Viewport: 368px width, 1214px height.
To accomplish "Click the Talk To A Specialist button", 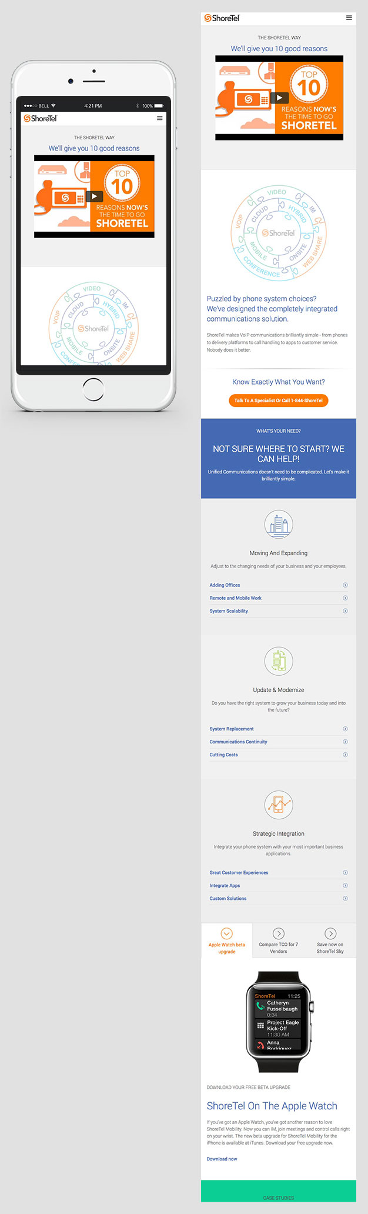I will point(278,401).
